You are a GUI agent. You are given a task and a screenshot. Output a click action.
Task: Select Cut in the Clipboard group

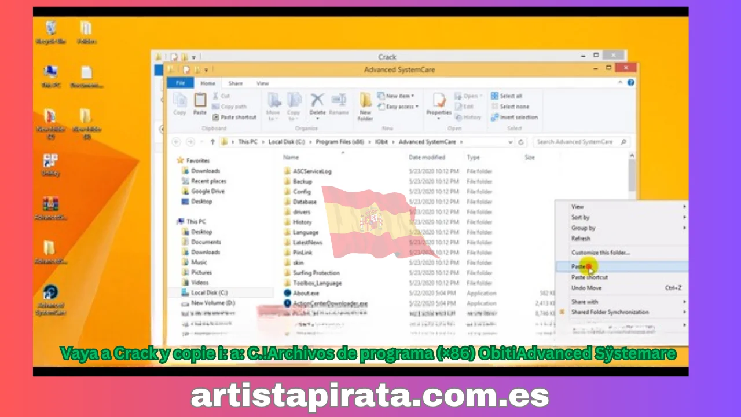(x=221, y=96)
